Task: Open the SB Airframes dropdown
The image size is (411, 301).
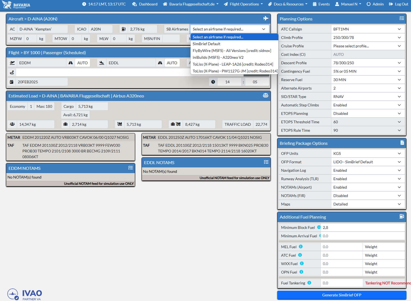Action: point(230,29)
